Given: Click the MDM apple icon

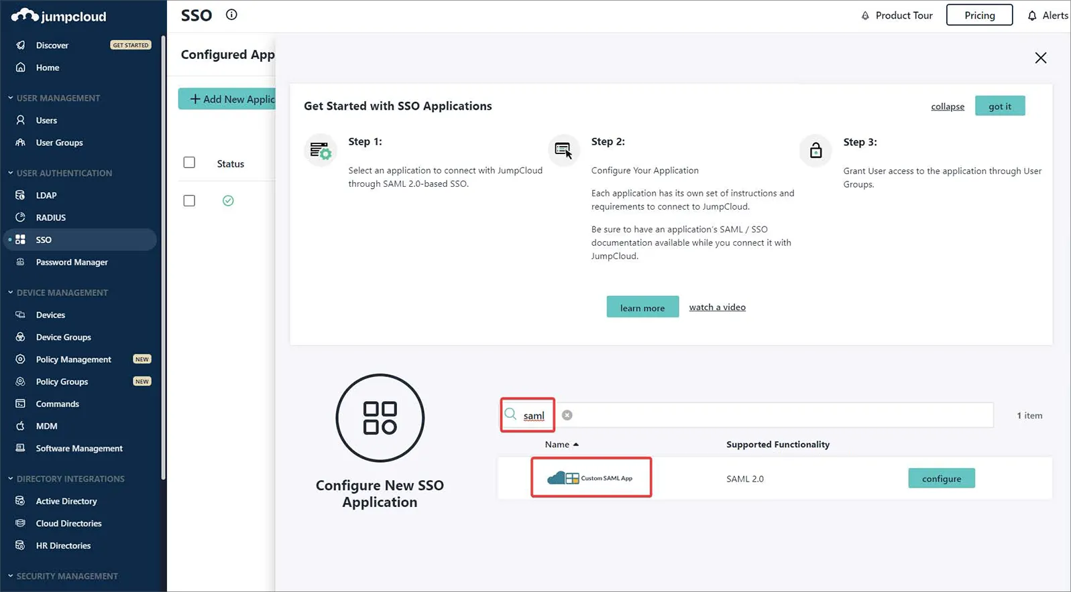Looking at the screenshot, I should tap(21, 426).
